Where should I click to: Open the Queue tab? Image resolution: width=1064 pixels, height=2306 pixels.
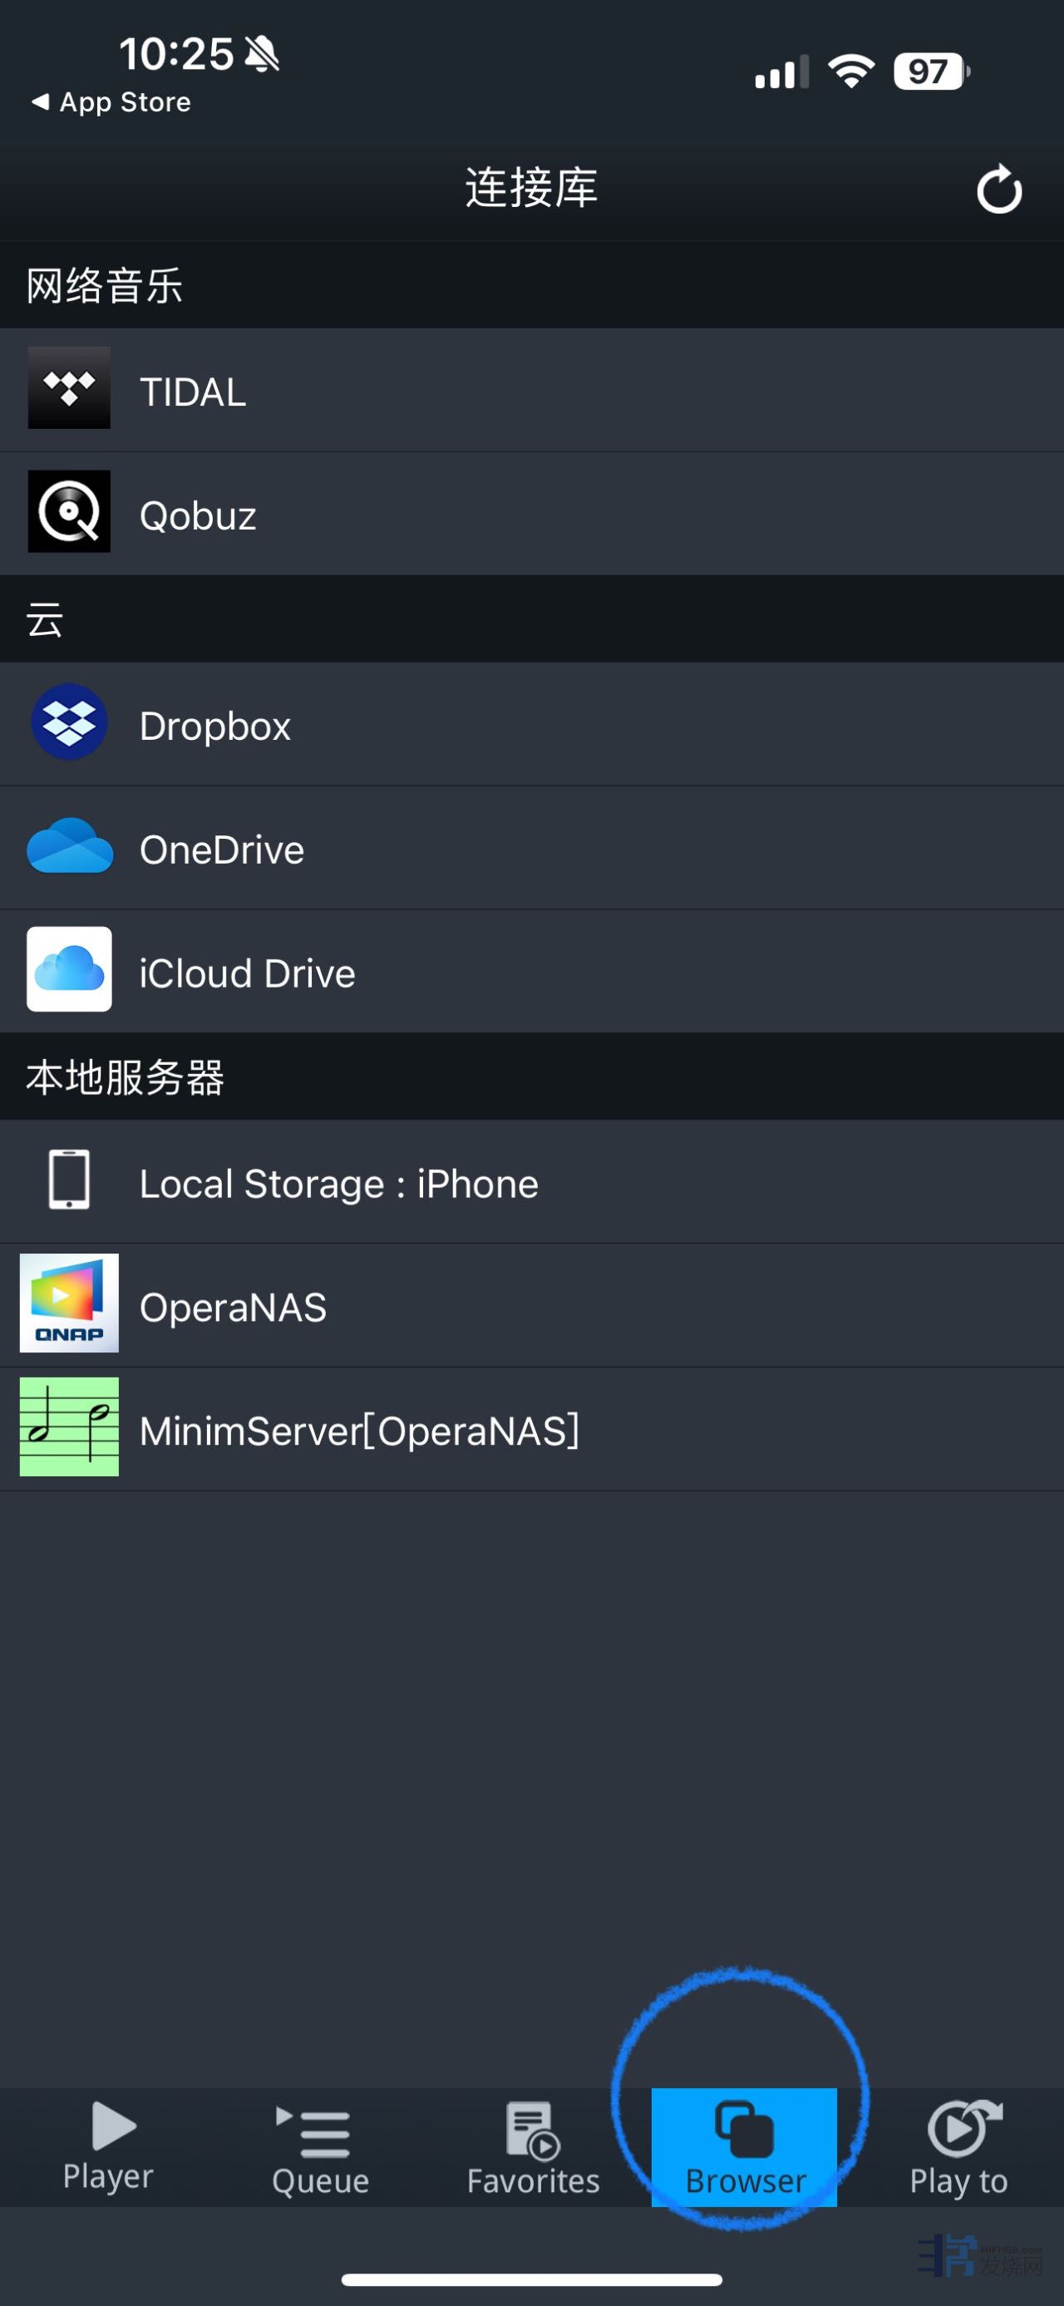point(320,2148)
